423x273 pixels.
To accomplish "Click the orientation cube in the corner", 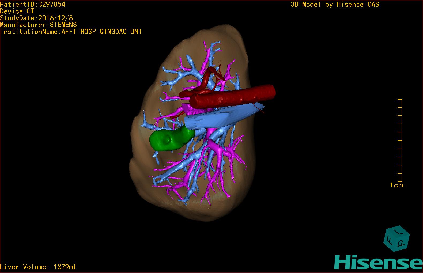I will 396,239.
